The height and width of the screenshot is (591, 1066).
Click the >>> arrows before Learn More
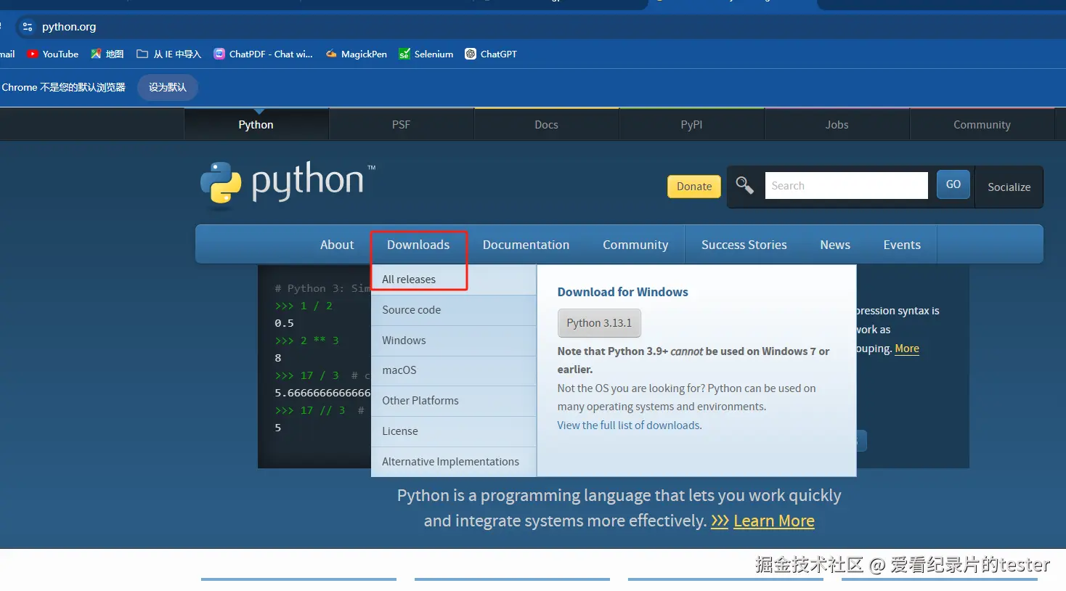(x=720, y=521)
